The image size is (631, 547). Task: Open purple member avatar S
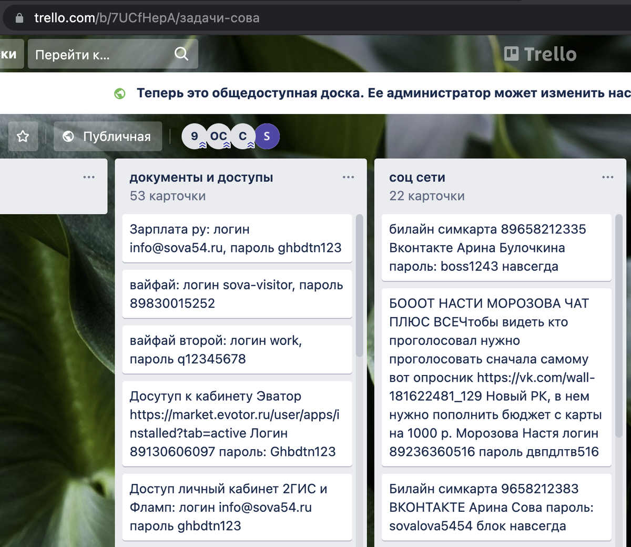coord(267,136)
